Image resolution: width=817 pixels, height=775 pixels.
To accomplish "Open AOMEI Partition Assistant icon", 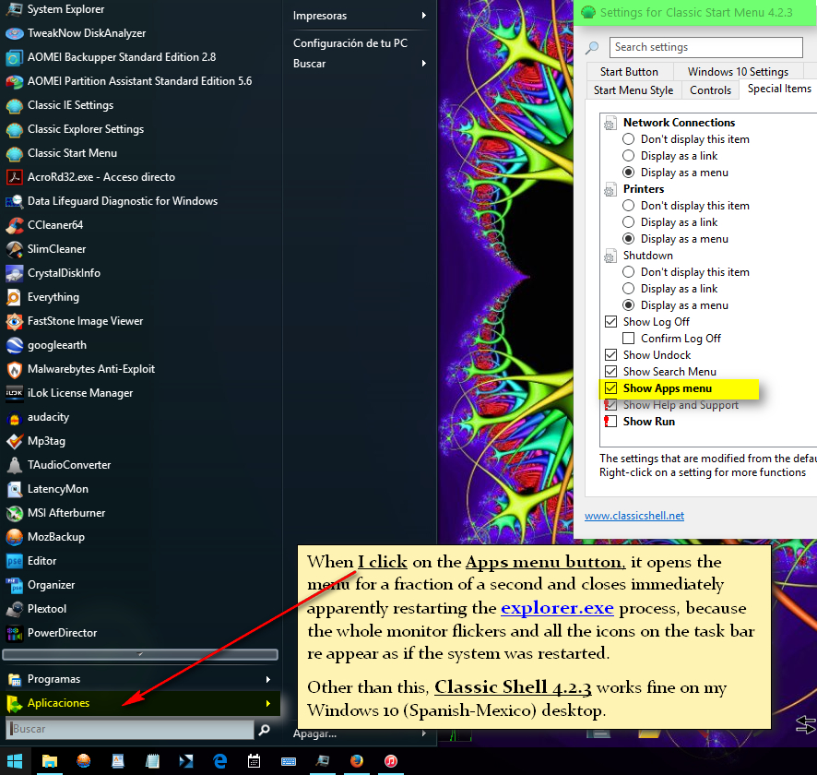I will 14,81.
